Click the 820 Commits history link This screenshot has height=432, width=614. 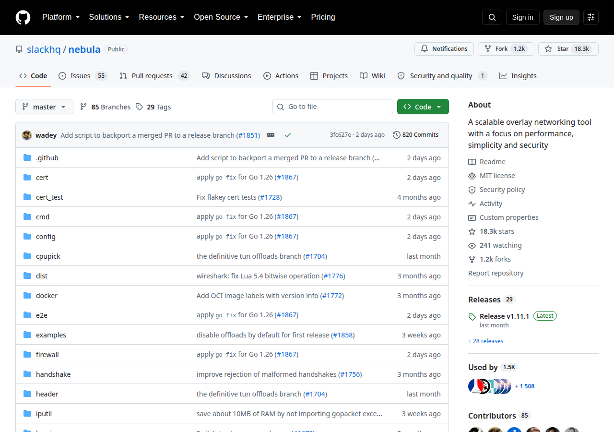415,135
